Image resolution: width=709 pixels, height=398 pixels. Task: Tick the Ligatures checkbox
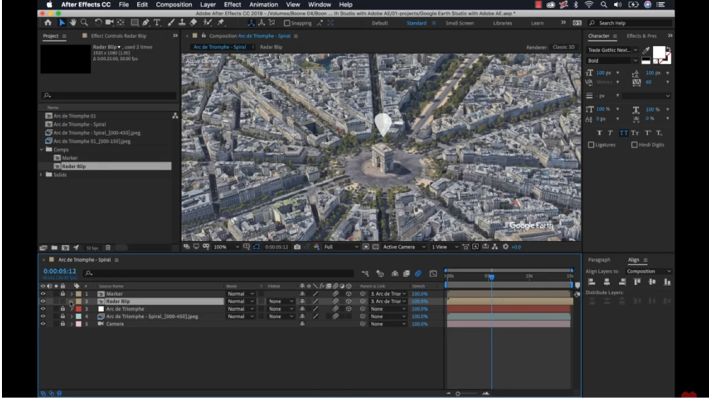[591, 145]
